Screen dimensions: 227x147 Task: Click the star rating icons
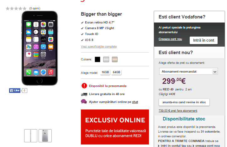click(x=16, y=8)
